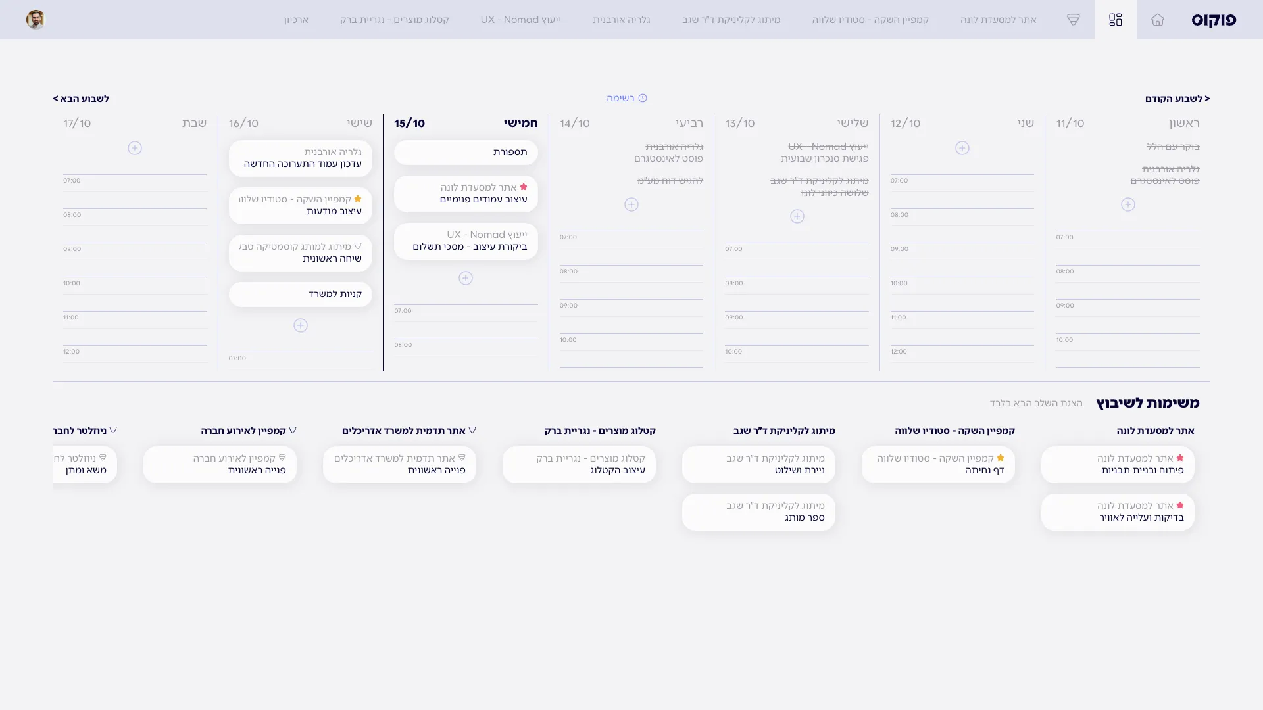The image size is (1263, 710).
Task: Click the פוקוס logo
Action: point(1214,20)
